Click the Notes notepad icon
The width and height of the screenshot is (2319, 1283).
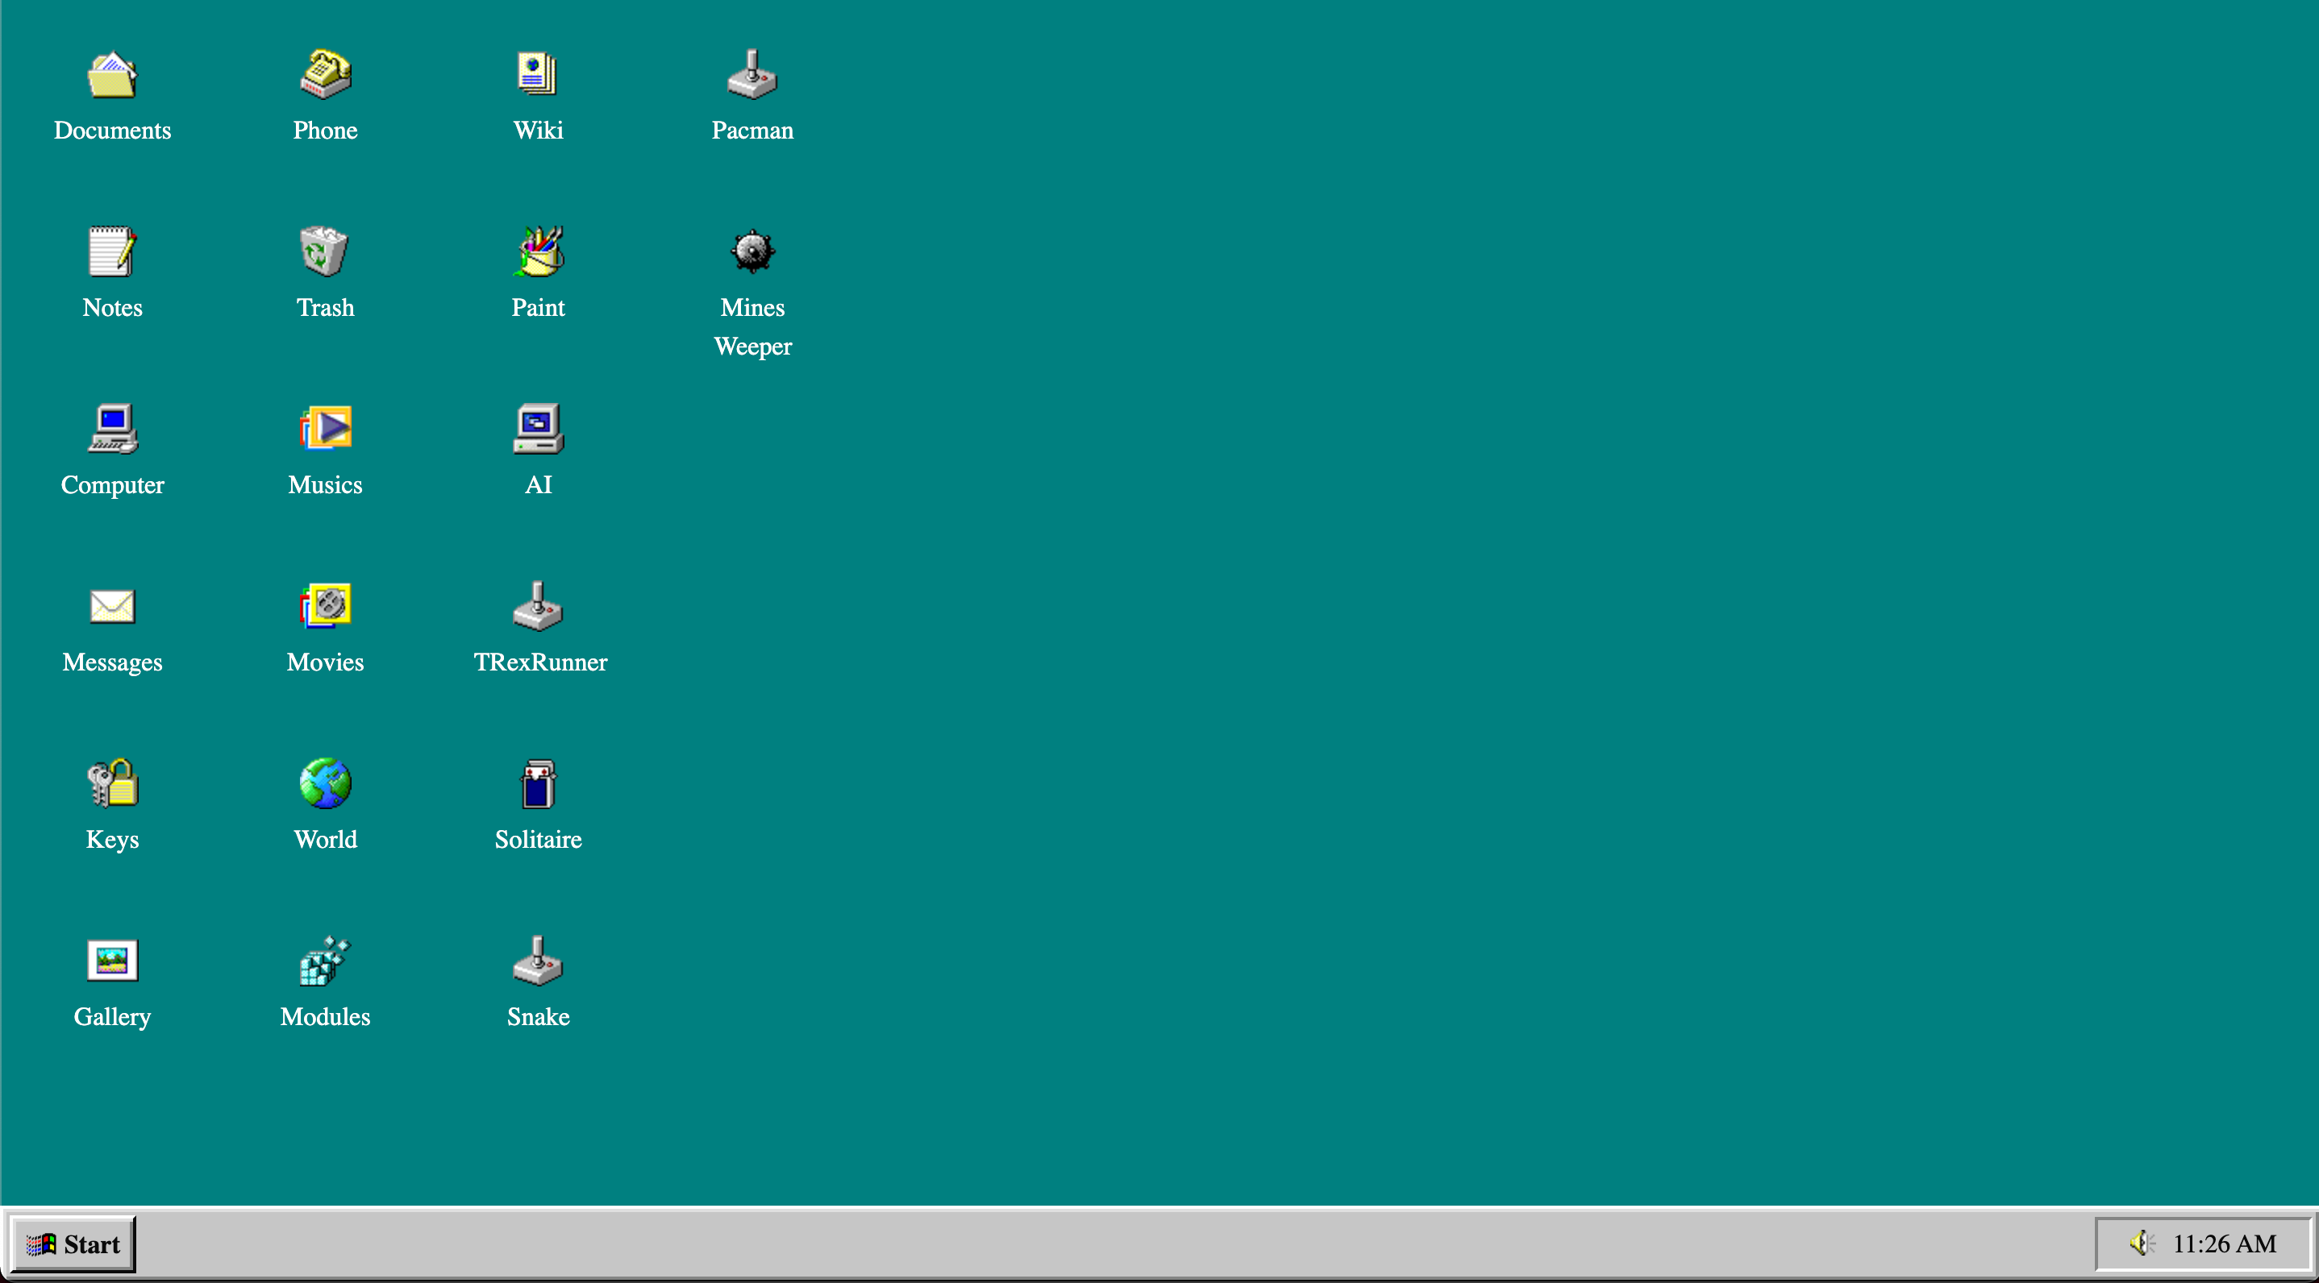coord(111,252)
